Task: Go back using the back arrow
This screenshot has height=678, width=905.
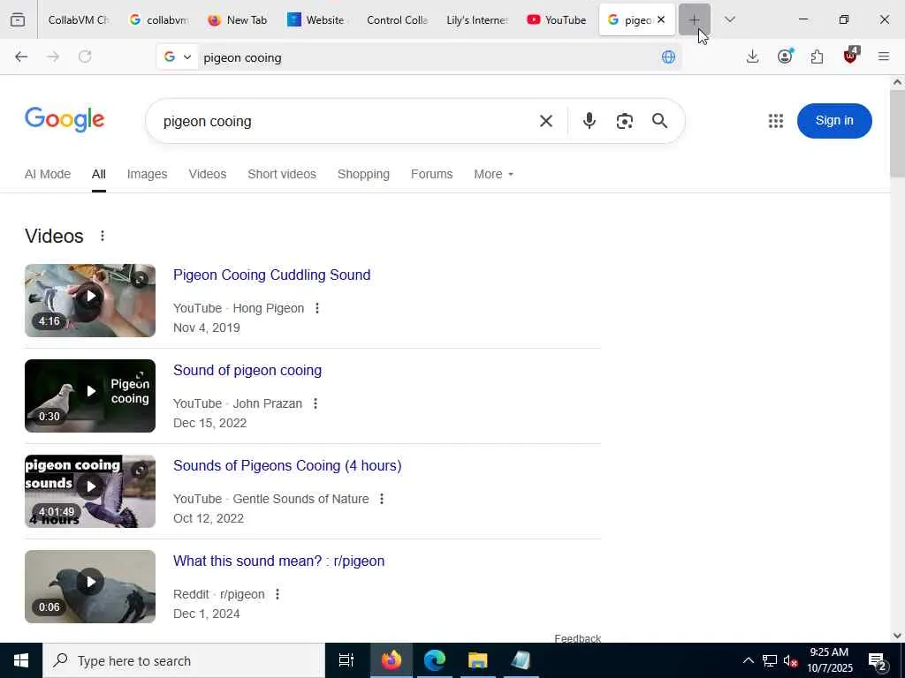Action: tap(21, 56)
